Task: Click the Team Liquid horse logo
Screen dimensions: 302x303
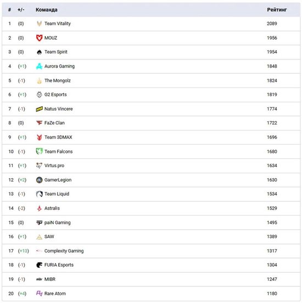Action: coord(39,194)
